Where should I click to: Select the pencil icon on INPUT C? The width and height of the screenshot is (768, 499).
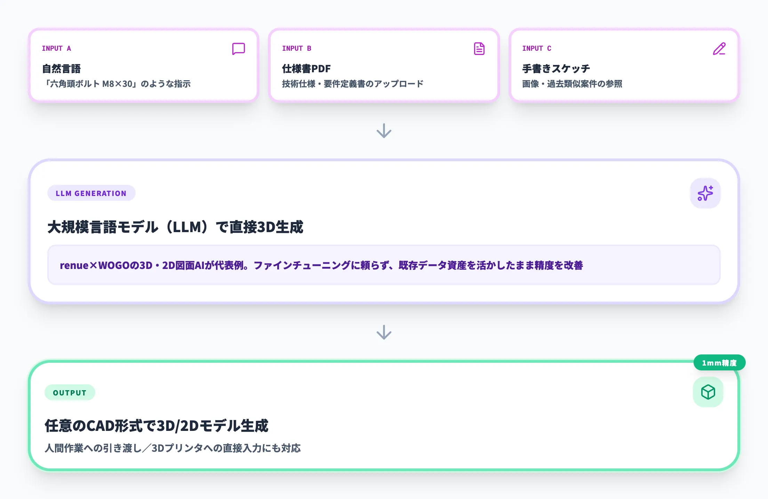[719, 49]
